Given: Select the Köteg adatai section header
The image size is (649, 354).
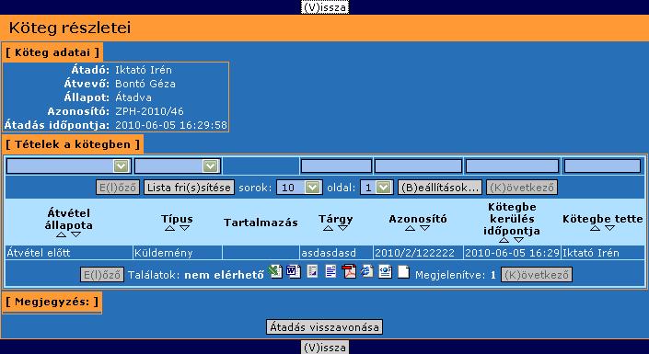Looking at the screenshot, I should [x=52, y=52].
